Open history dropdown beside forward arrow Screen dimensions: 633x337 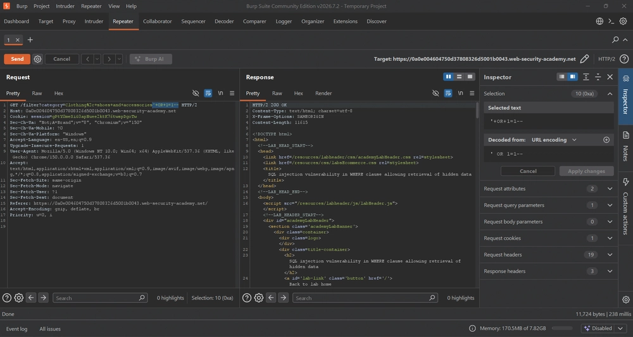(119, 59)
